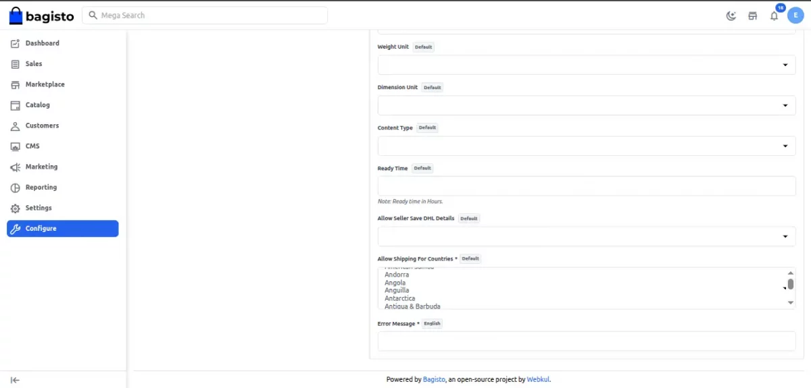Select Angola in countries list

(395, 283)
